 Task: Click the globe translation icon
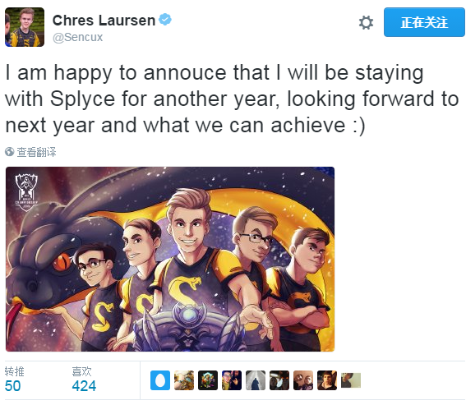(10, 151)
